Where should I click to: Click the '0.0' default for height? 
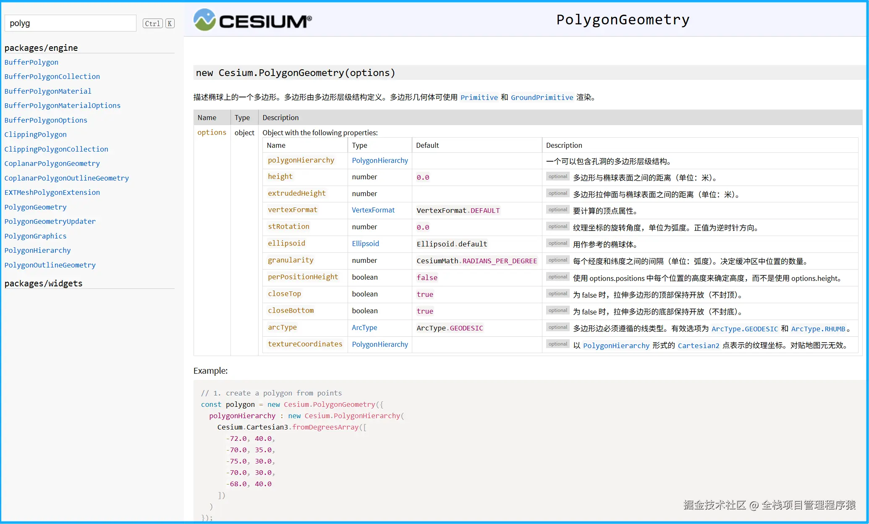tap(423, 177)
